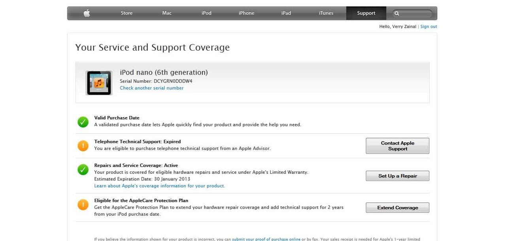Click the orange warning icon beside Telephone Technical Support

(83, 146)
